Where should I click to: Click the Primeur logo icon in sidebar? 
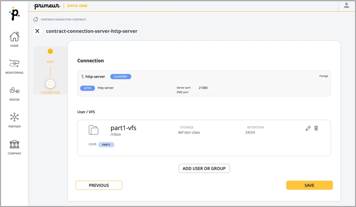pyautogui.click(x=14, y=14)
